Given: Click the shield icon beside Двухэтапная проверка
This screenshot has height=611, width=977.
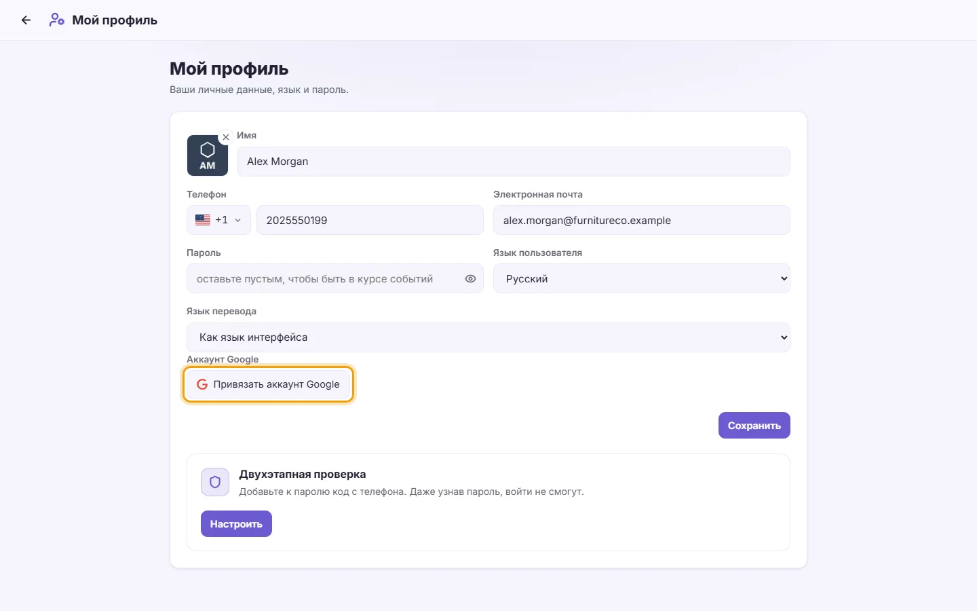Looking at the screenshot, I should (x=215, y=482).
